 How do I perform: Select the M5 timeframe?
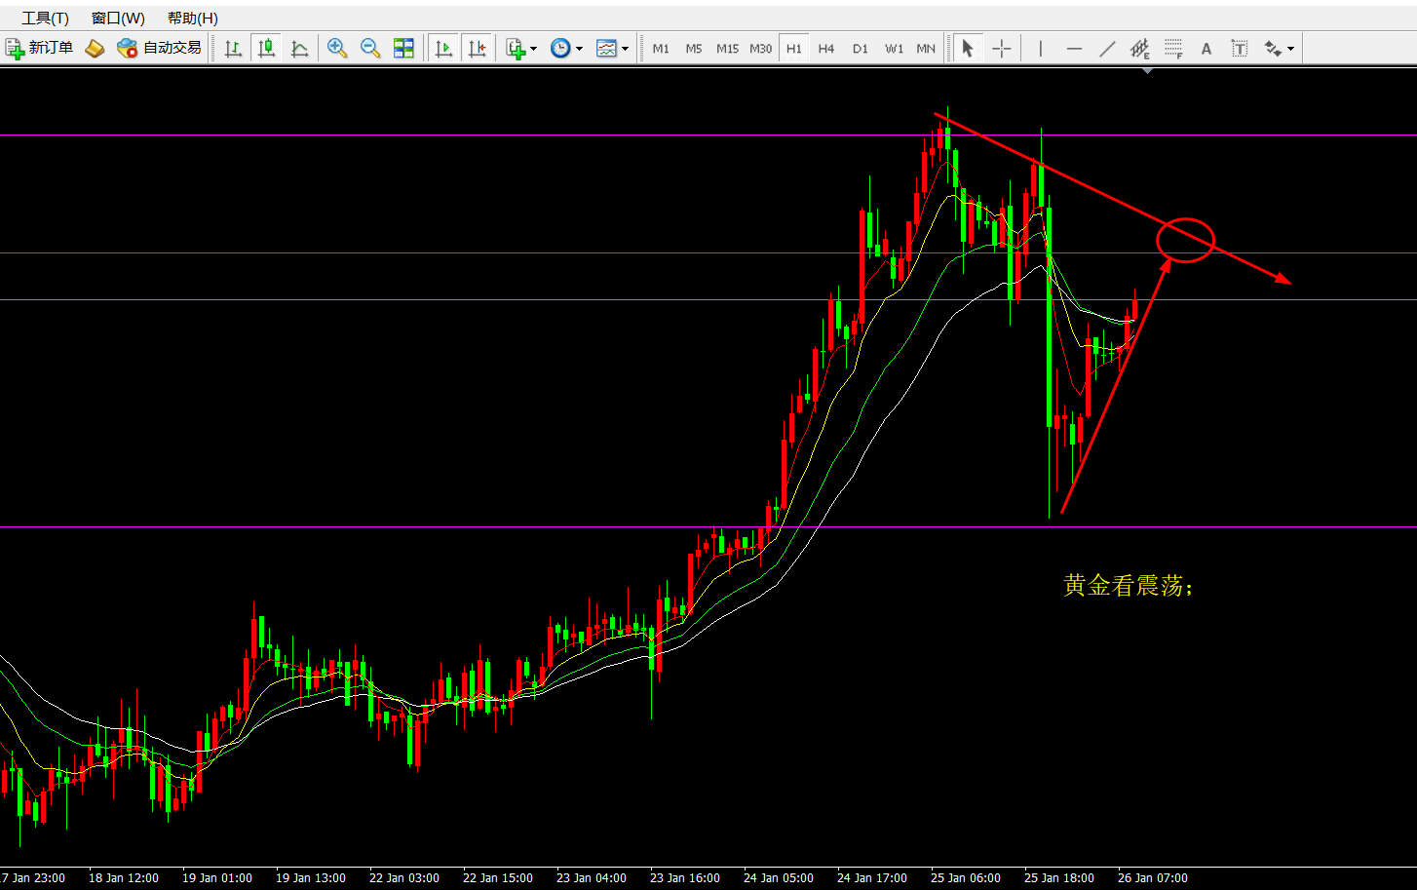[694, 49]
